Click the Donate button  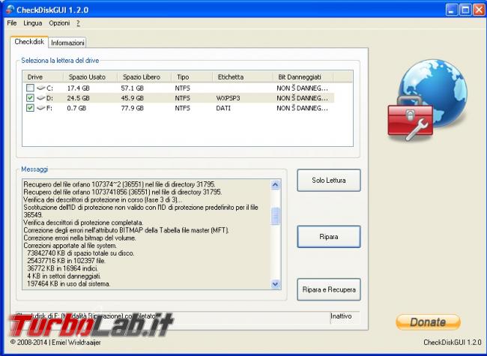point(428,322)
